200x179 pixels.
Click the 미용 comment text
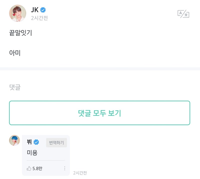point(32,153)
